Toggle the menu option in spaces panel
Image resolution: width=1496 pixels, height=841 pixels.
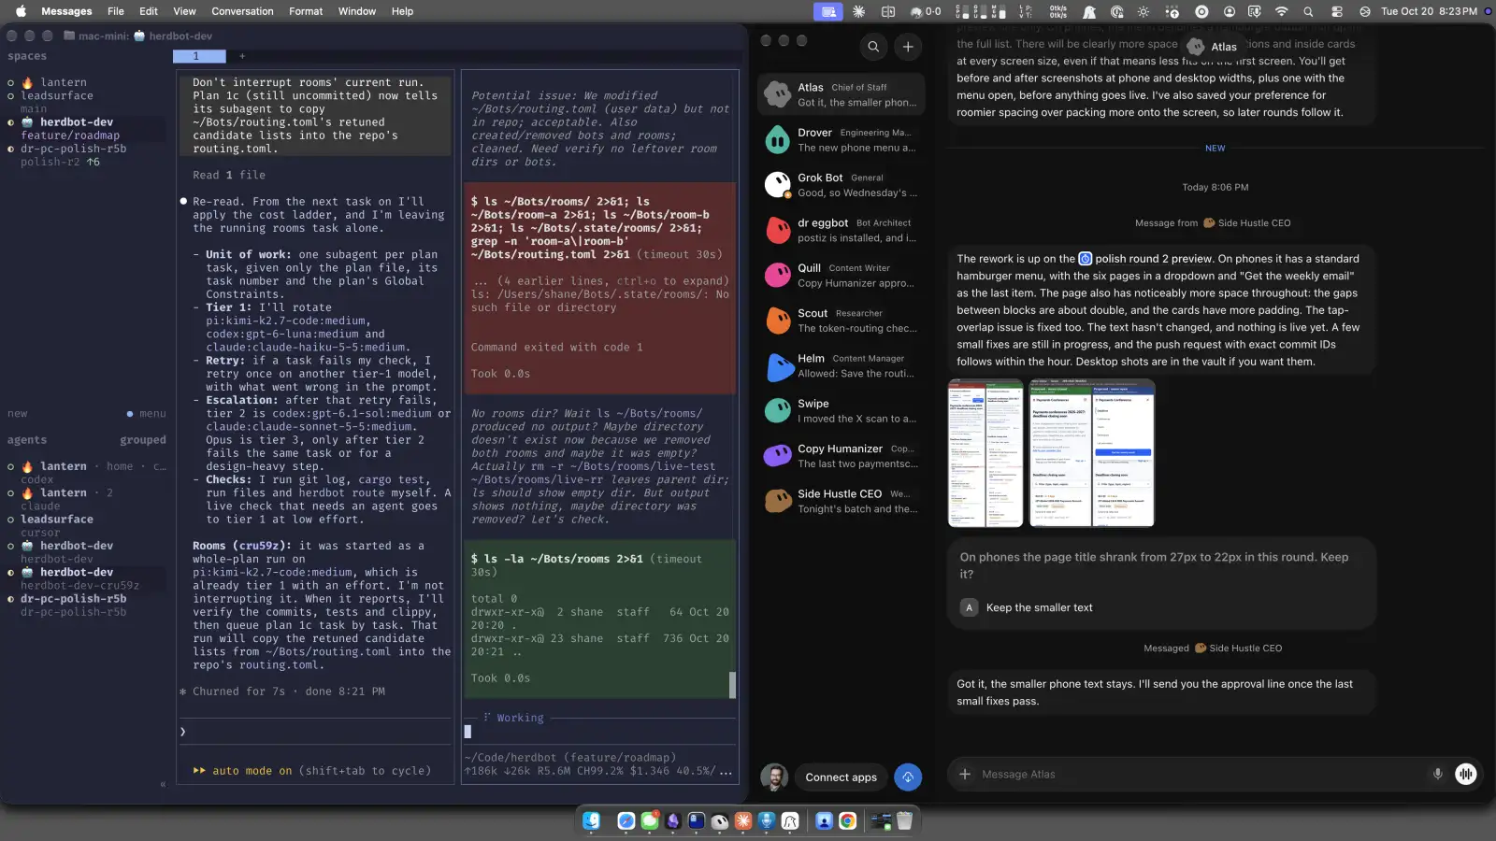tap(147, 414)
